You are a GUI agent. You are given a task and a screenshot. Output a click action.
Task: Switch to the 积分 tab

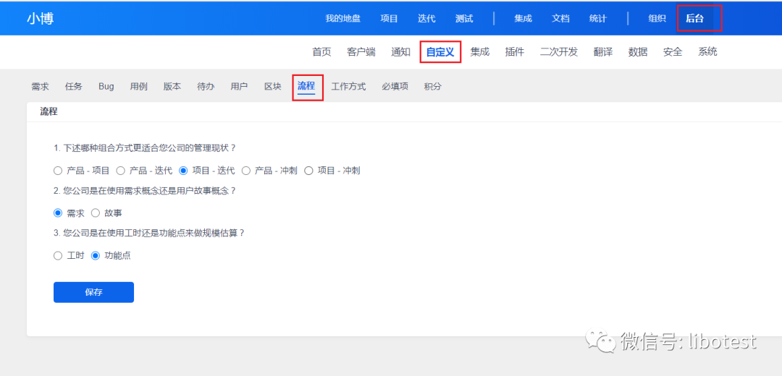[x=433, y=86]
